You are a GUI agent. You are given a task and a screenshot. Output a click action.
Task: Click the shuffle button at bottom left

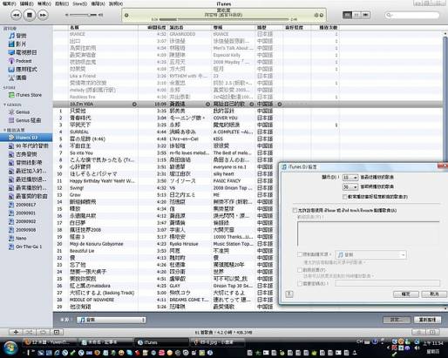[30, 332]
